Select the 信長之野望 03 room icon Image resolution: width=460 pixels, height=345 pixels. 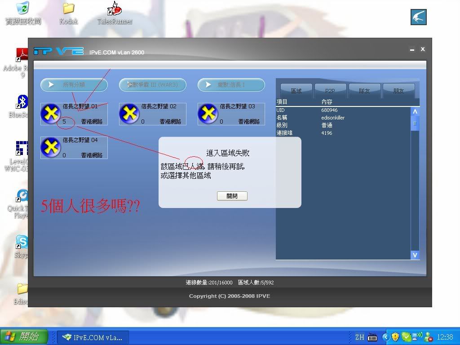[208, 114]
